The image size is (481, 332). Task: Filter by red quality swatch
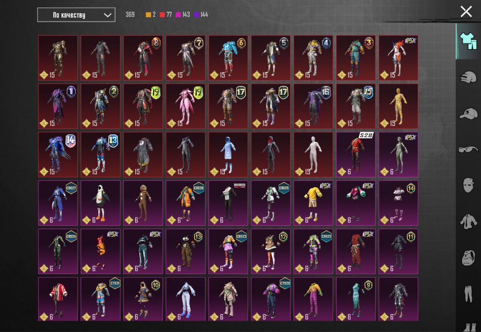162,15
